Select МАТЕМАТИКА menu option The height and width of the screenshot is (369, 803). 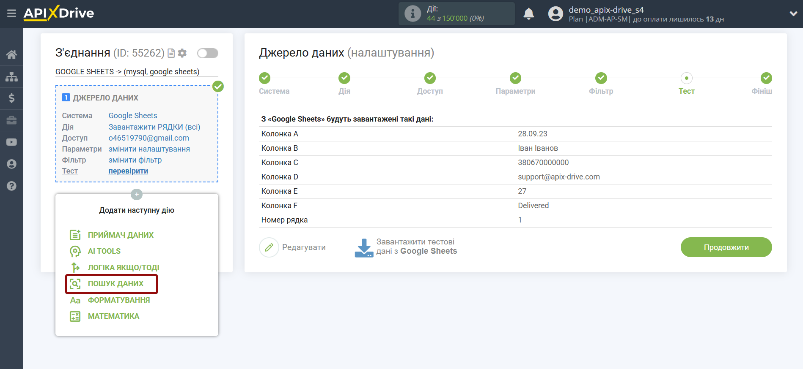click(x=113, y=316)
